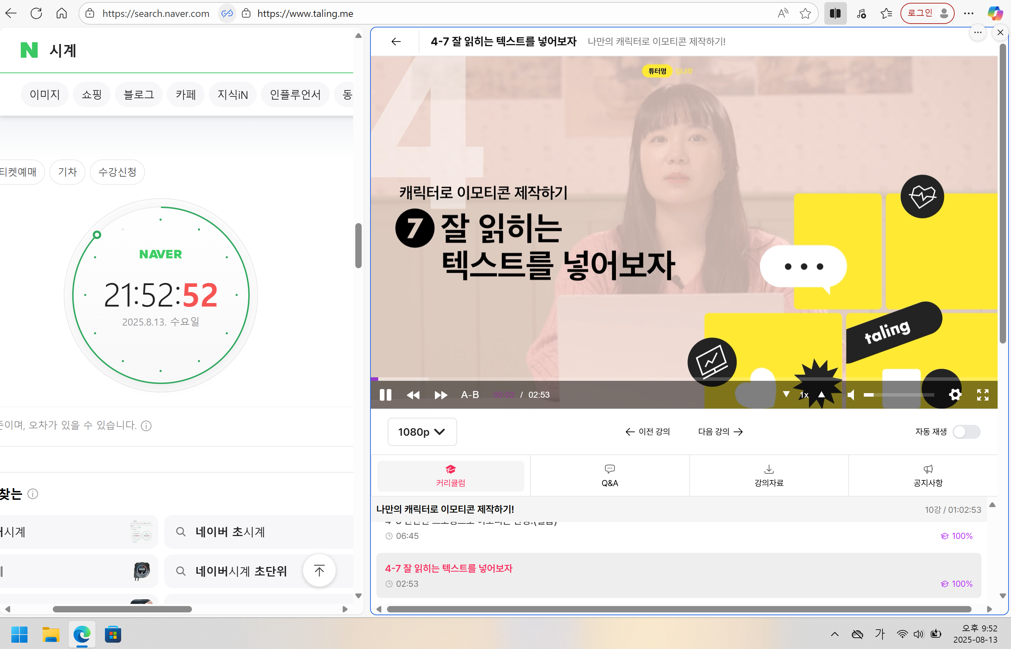This screenshot has width=1011, height=649.
Task: Select the 블로그 tab on Naver search
Action: pyautogui.click(x=138, y=94)
